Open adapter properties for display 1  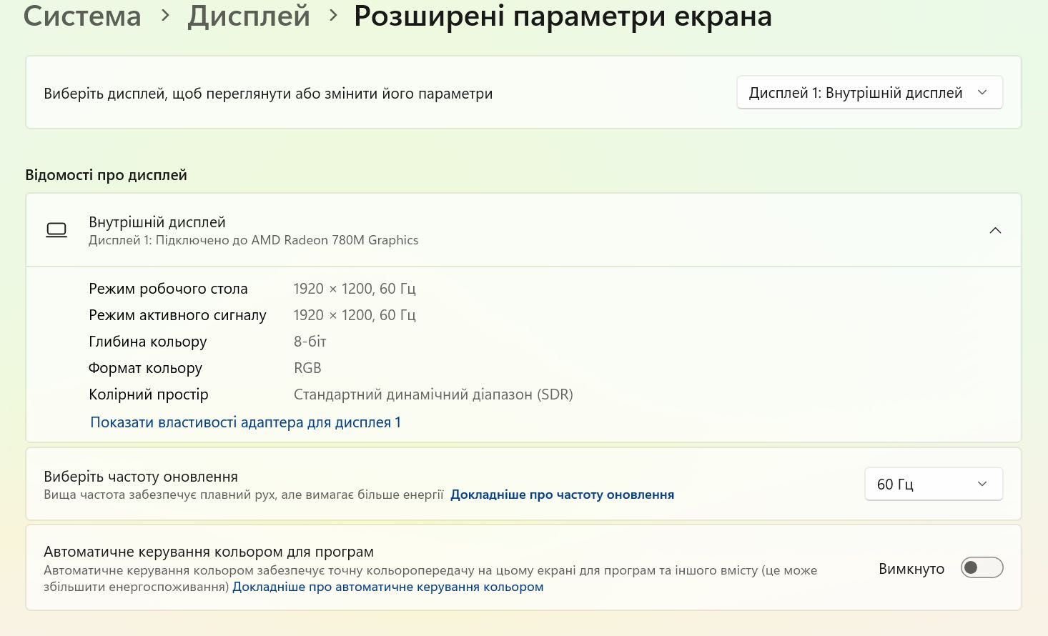(245, 422)
